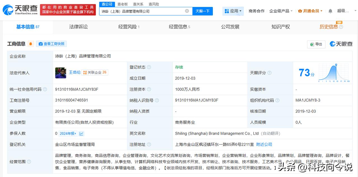The width and height of the screenshot is (358, 177).
Task: Click the credit code 91310116MA1JCMY83F under 统一社会信用代码
Action: click(77, 89)
